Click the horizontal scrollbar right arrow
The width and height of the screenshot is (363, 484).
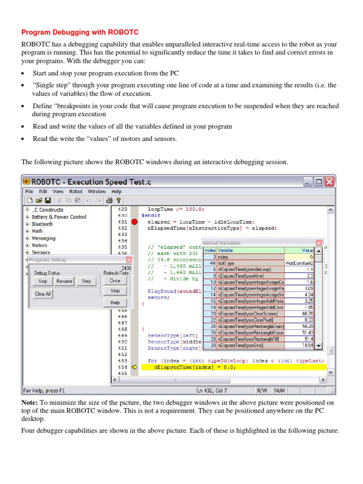click(x=323, y=380)
